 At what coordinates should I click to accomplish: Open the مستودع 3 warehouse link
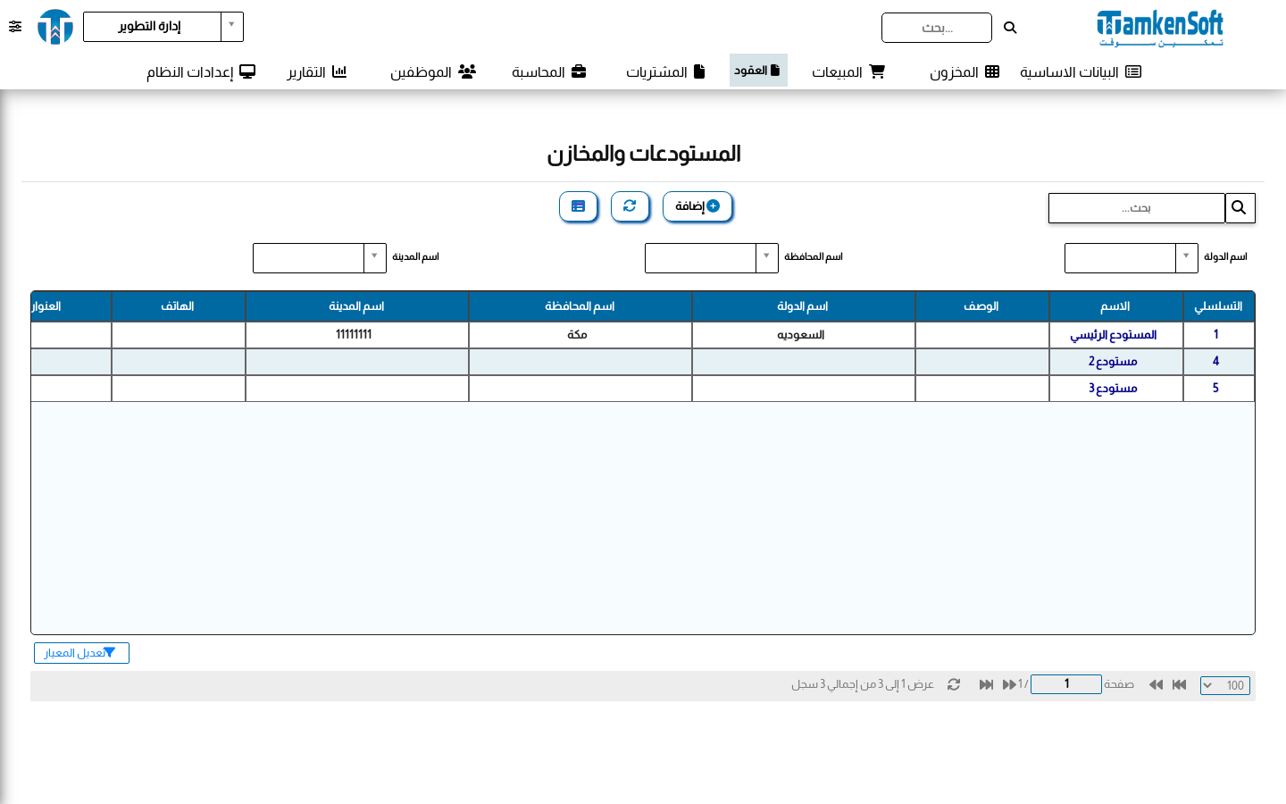click(x=1113, y=389)
